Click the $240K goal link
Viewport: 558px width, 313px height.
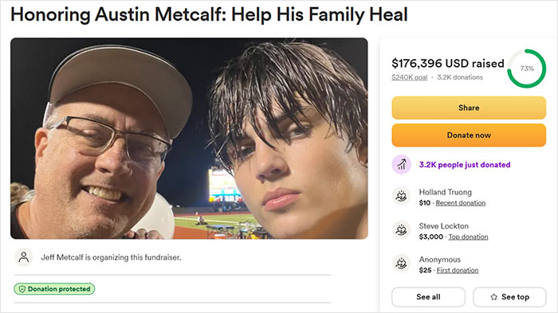click(409, 77)
